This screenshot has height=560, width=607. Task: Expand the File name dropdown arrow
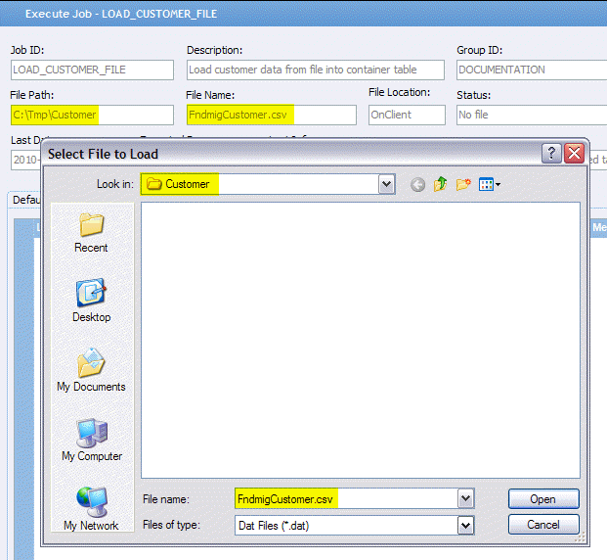point(465,498)
